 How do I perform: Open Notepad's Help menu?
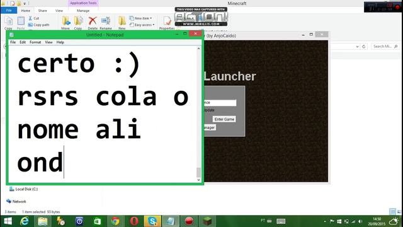[60, 42]
